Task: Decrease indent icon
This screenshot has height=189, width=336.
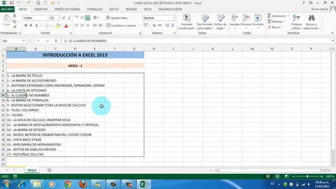Action: (x=95, y=26)
